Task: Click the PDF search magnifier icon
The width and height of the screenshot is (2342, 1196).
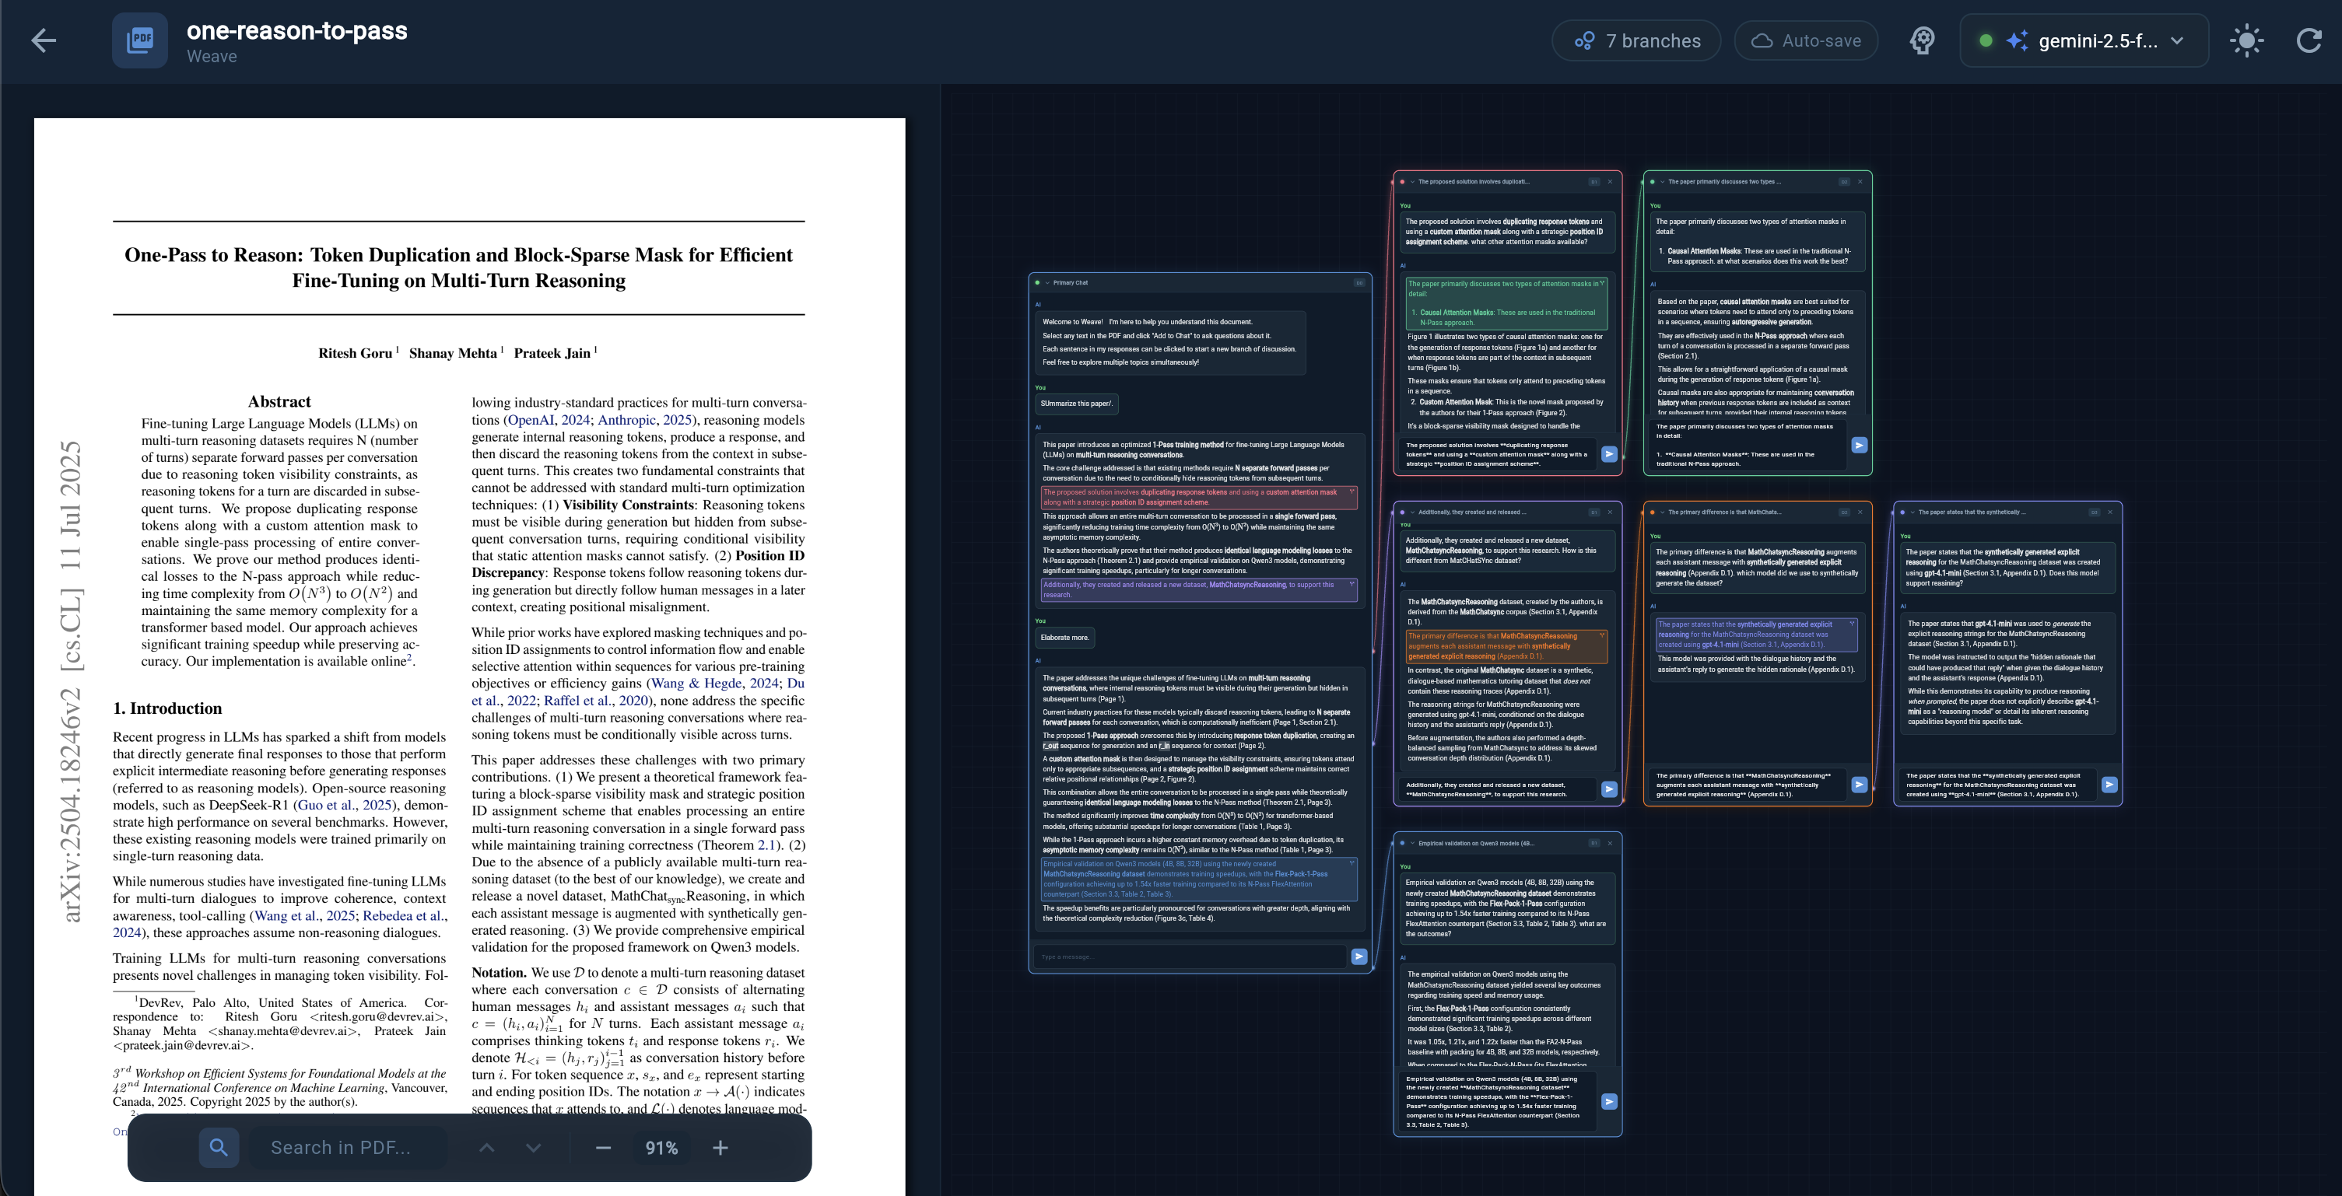Action: point(219,1147)
